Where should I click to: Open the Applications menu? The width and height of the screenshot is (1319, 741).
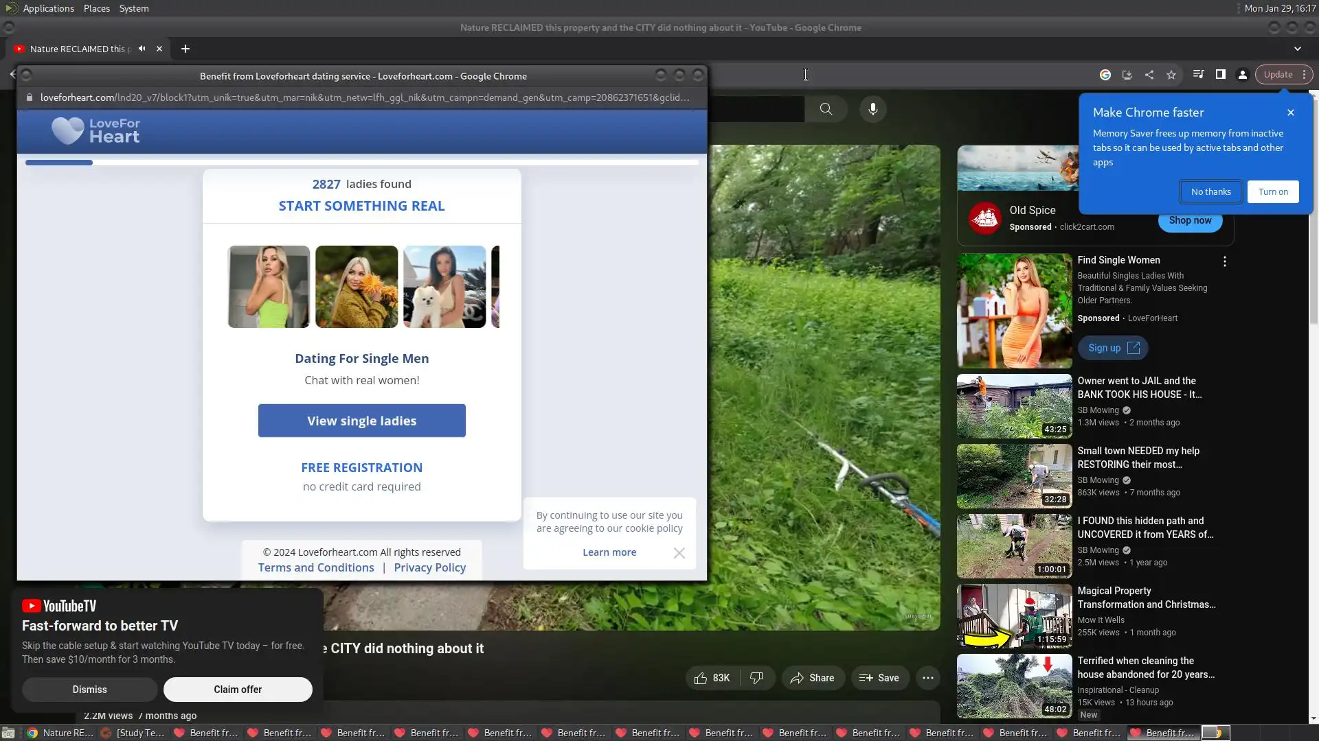click(48, 8)
